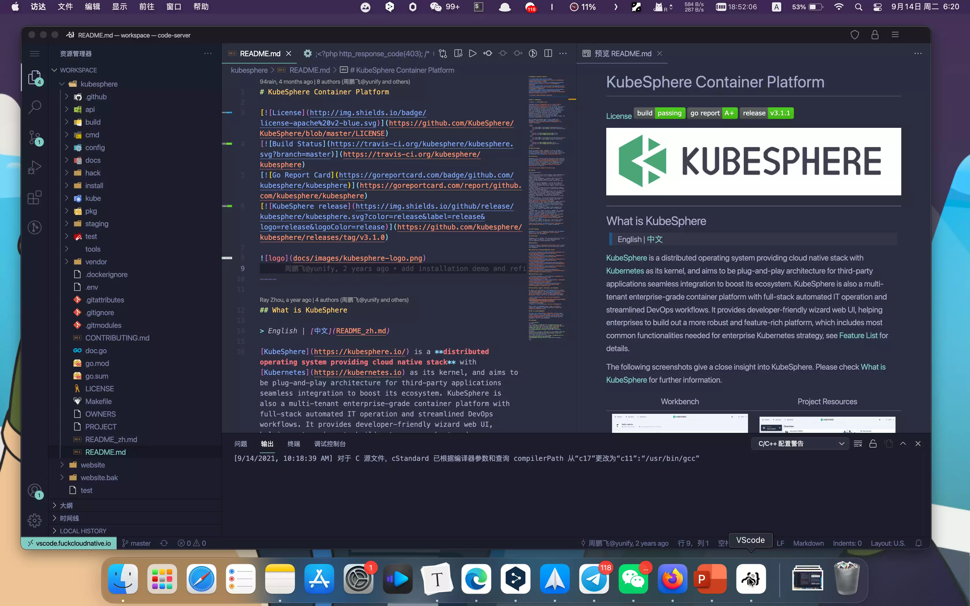The width and height of the screenshot is (970, 606).
Task: Click the hamburger menu icon in the activity bar
Action: click(35, 54)
